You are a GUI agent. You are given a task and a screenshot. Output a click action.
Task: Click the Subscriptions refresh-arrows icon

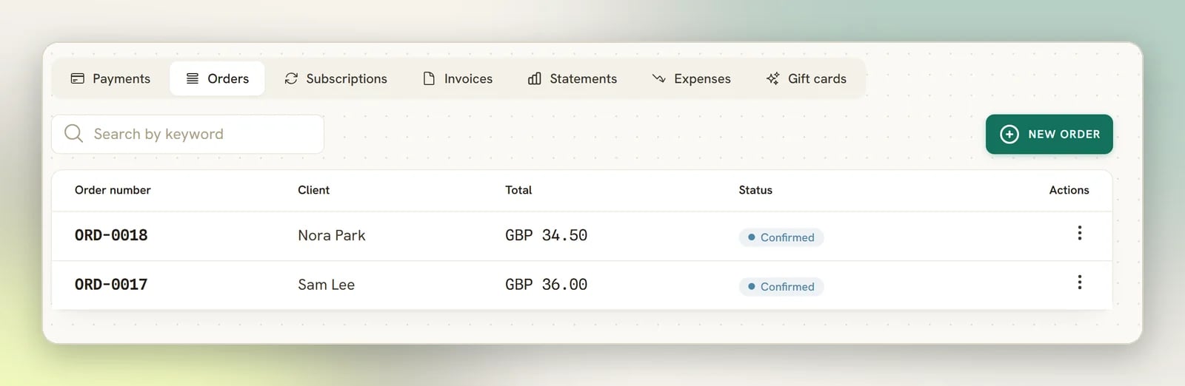click(x=291, y=78)
